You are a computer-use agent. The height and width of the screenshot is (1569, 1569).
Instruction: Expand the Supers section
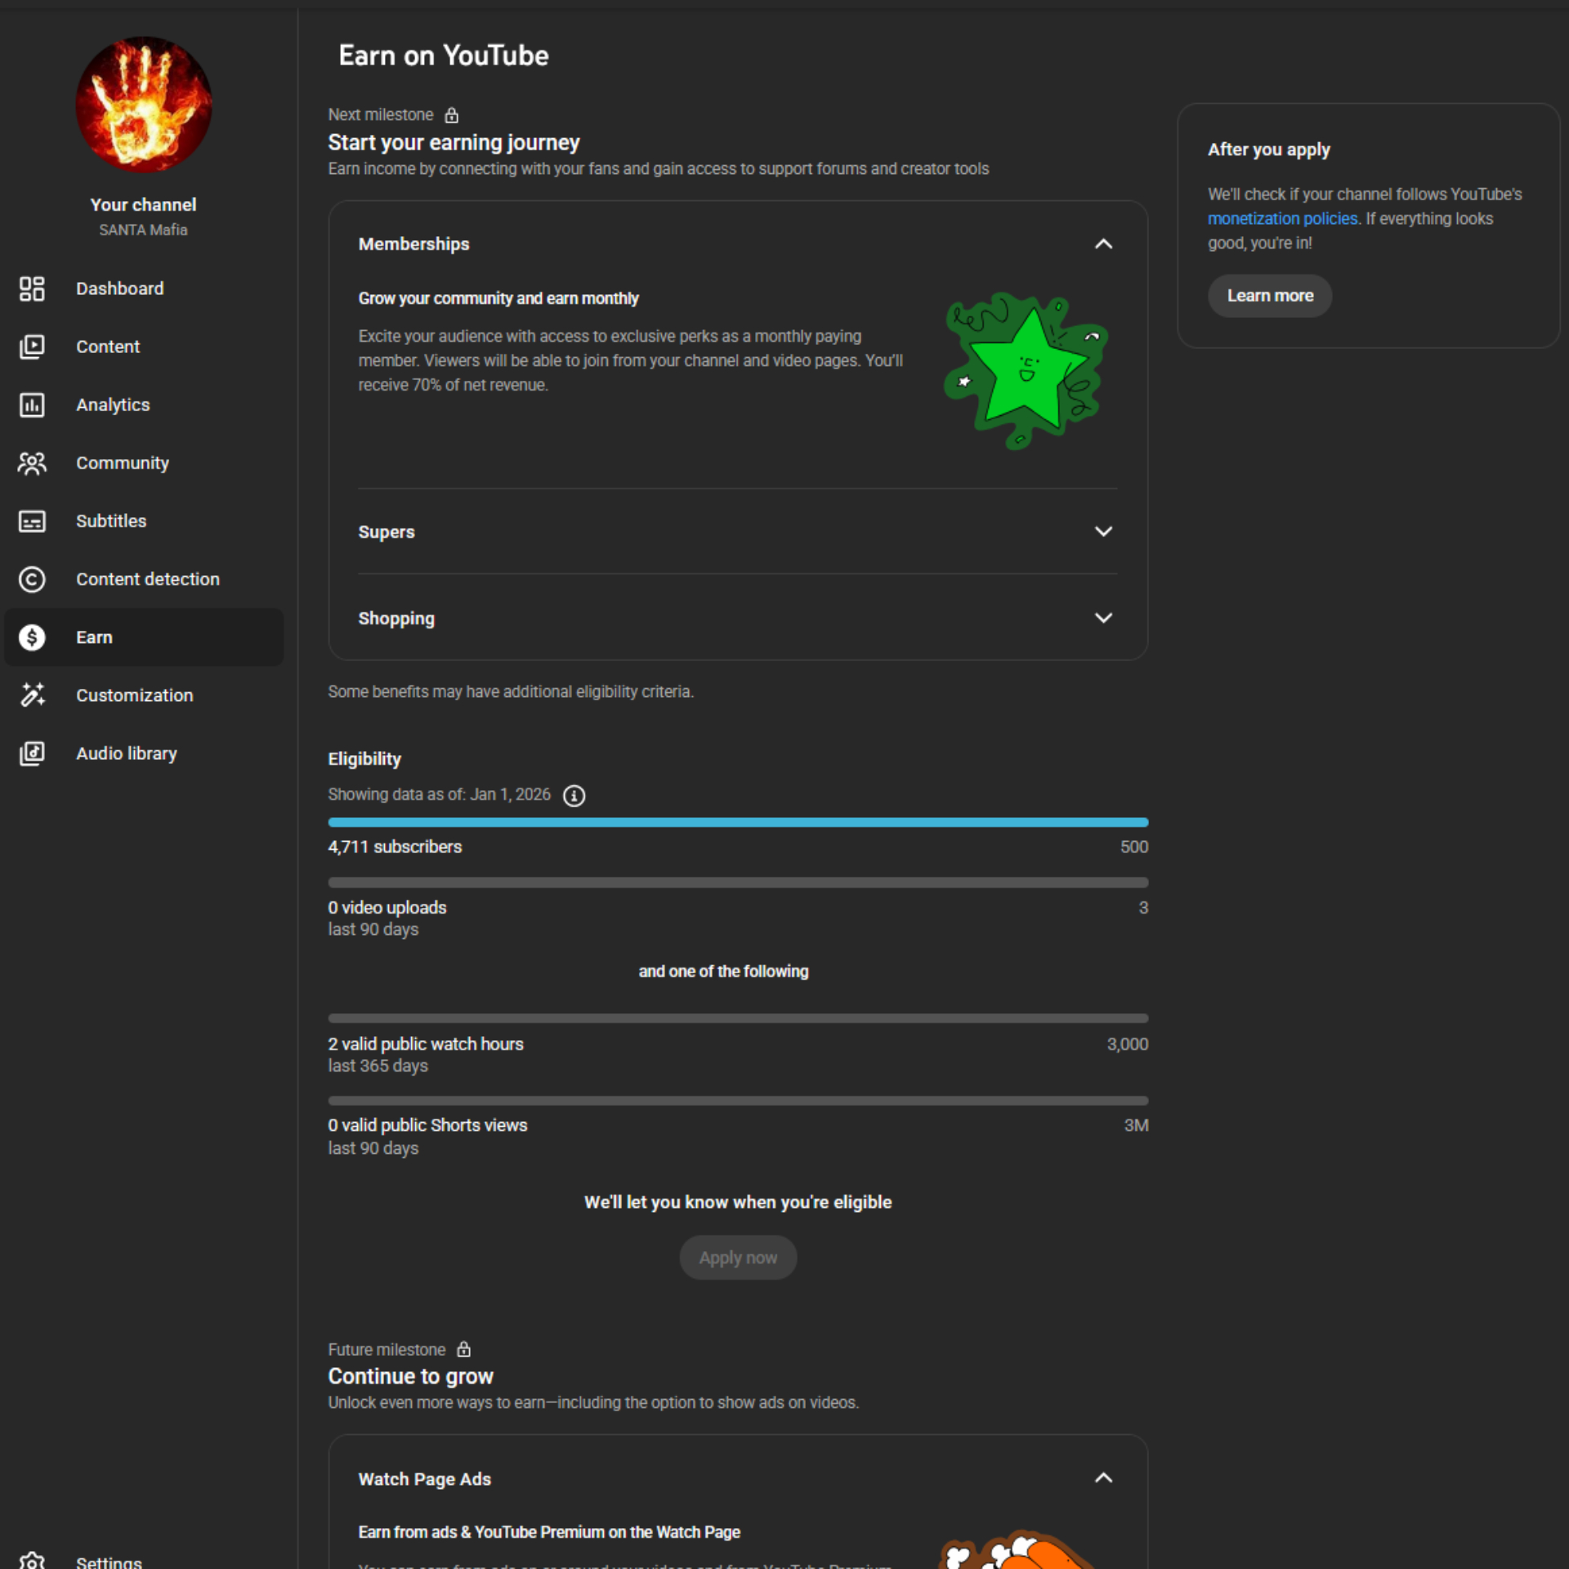[1103, 532]
